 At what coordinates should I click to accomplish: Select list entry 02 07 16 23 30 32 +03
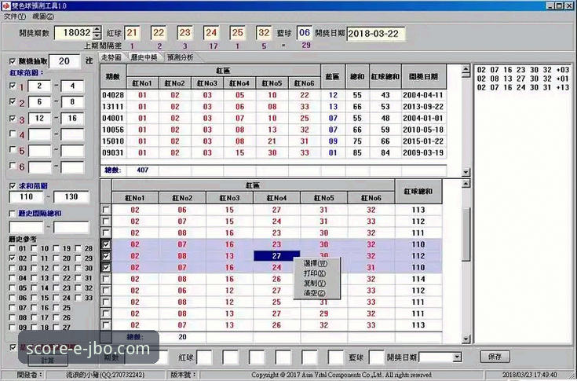[x=523, y=70]
